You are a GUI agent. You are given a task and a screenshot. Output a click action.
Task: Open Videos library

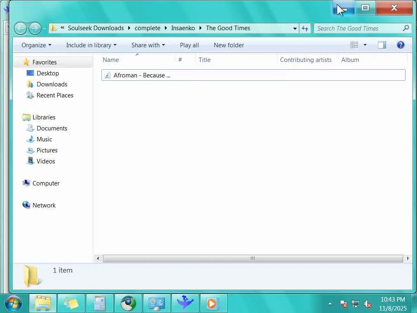coord(46,161)
